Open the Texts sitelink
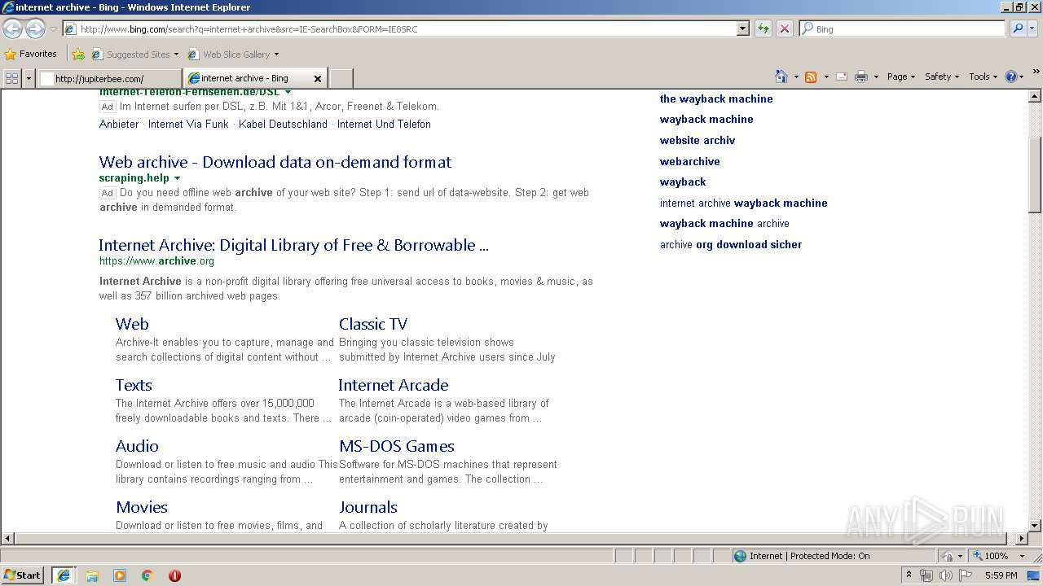The height and width of the screenshot is (586, 1043). pyautogui.click(x=134, y=385)
